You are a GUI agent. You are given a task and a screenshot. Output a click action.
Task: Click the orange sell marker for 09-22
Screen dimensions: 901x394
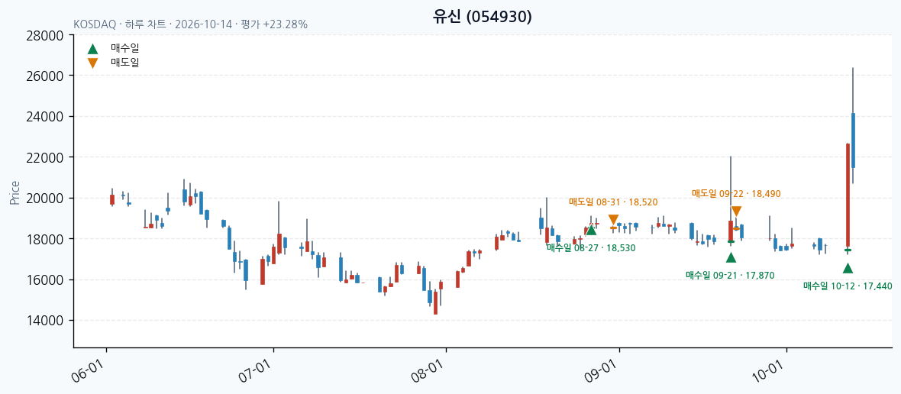tap(736, 212)
